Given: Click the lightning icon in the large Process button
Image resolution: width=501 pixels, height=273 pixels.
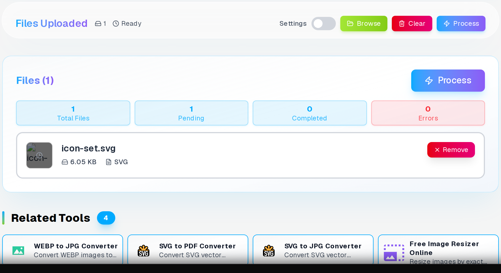Looking at the screenshot, I should coord(429,81).
